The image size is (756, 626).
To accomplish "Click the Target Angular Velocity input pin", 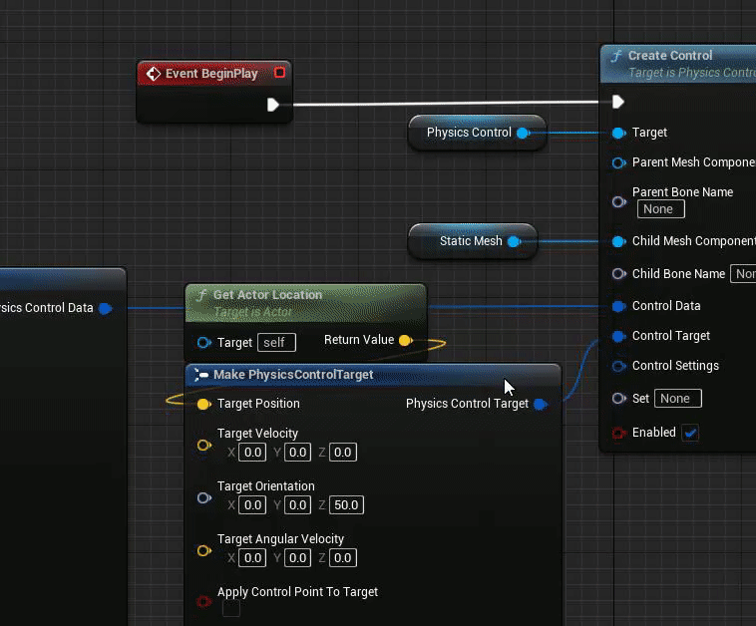I will (x=203, y=550).
